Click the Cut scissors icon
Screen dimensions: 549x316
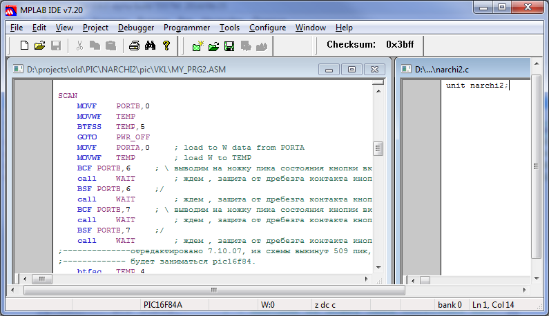click(80, 46)
